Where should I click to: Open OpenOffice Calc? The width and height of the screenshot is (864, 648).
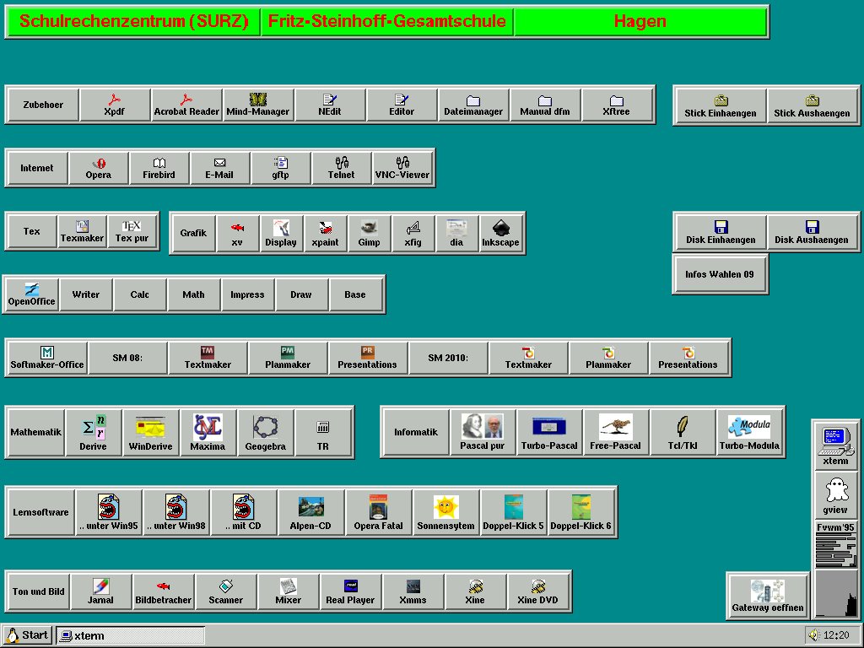point(139,294)
